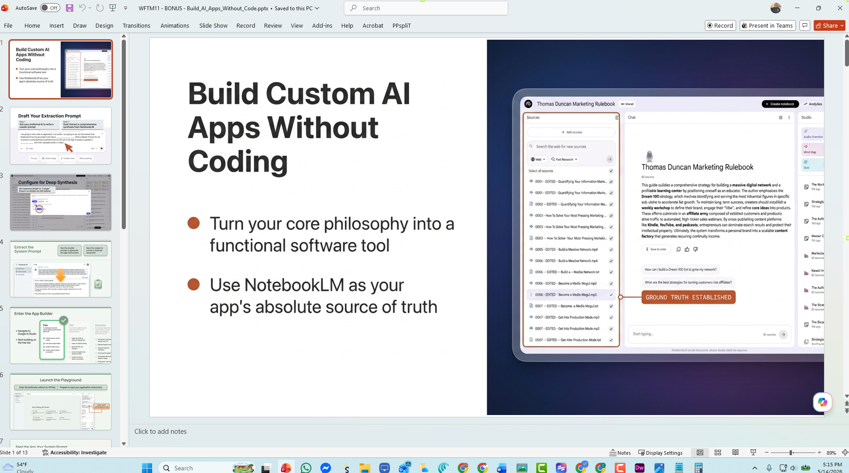The width and height of the screenshot is (849, 473).
Task: Click the zoom out minus button
Action: point(767,452)
